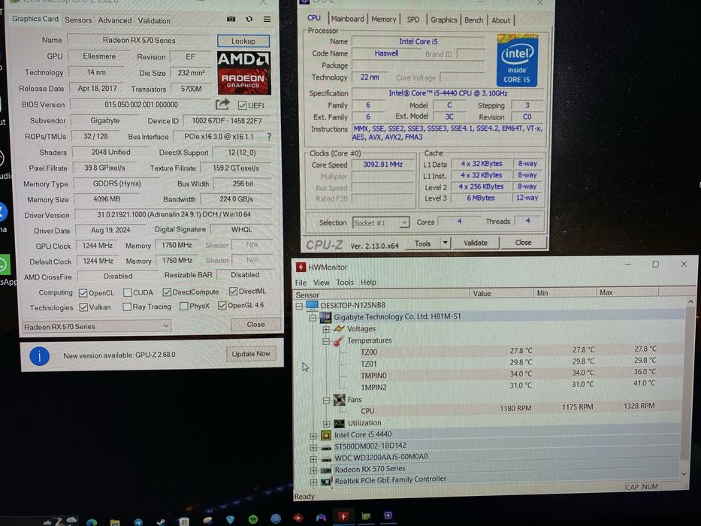Open the CPU-Z Tools dropdown arrow
Image resolution: width=701 pixels, height=526 pixels.
coord(445,243)
